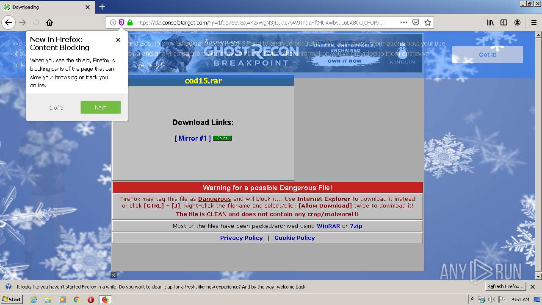542x305 pixels.
Task: Click the taskbar clock 4:51 AM
Action: [520, 299]
